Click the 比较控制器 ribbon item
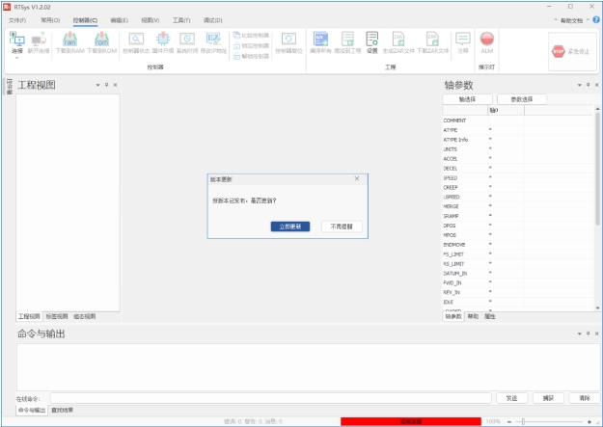 point(251,36)
